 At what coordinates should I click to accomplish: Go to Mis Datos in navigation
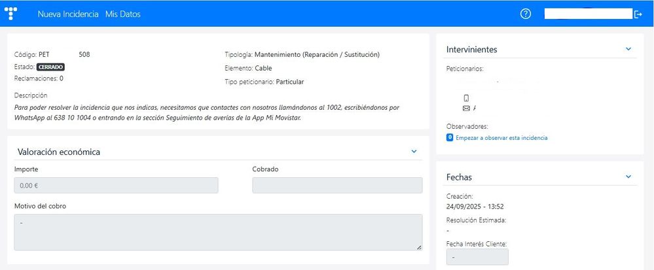(122, 14)
